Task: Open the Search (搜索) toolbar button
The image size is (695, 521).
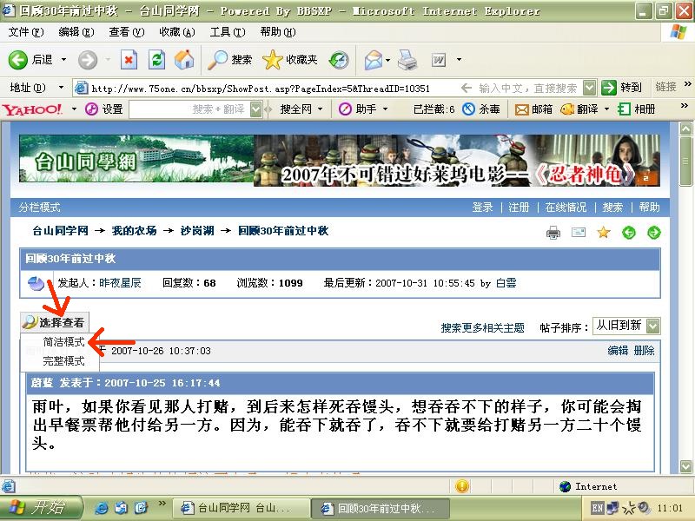Action: tap(229, 59)
